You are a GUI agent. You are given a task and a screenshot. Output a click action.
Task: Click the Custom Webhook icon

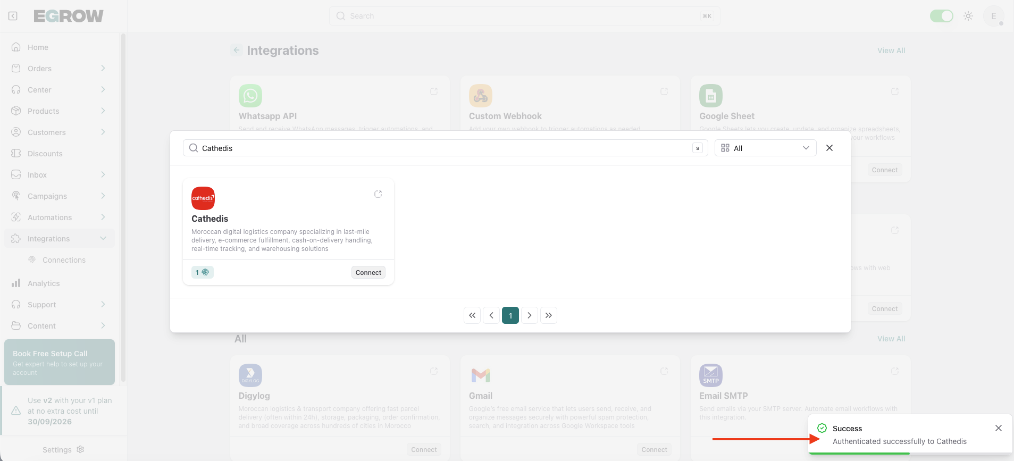click(481, 96)
